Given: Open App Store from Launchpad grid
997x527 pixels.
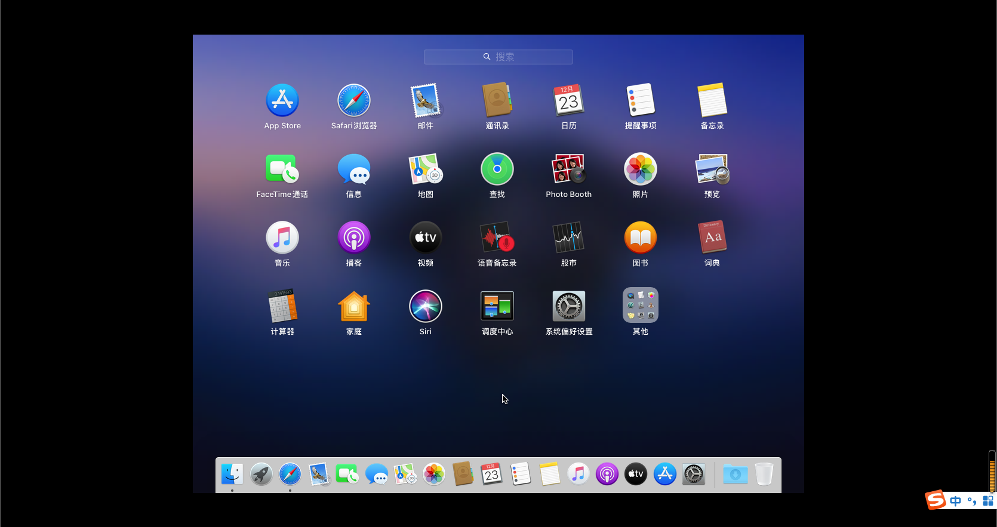Looking at the screenshot, I should coord(282,100).
